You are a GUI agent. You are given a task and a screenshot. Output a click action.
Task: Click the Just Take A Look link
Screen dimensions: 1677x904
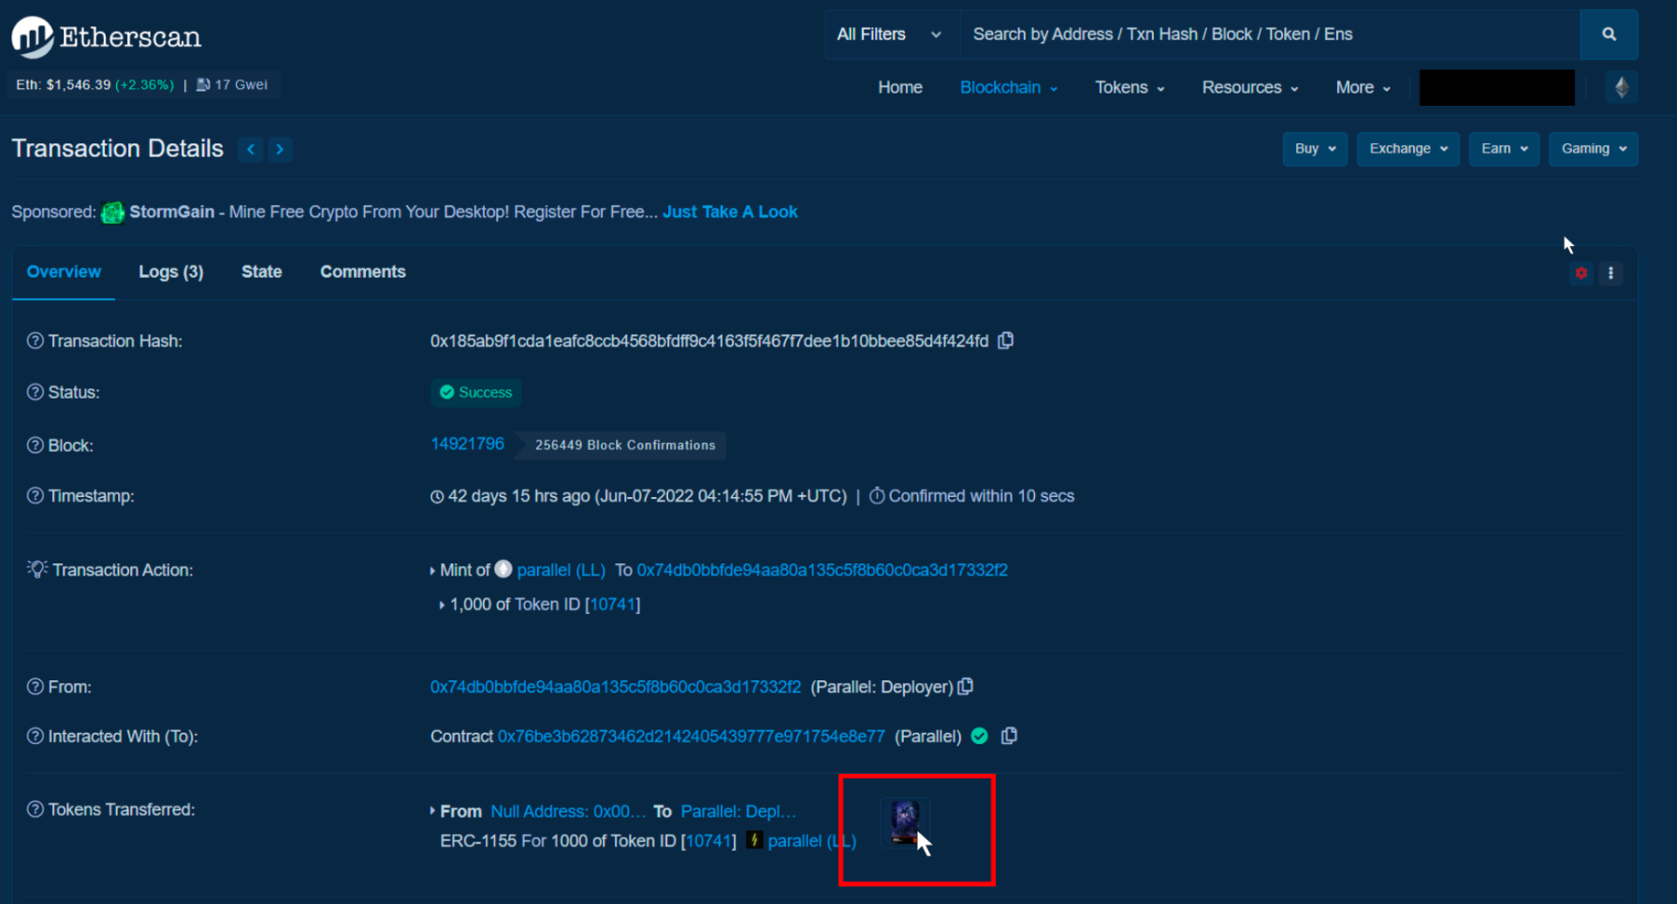[x=729, y=212]
